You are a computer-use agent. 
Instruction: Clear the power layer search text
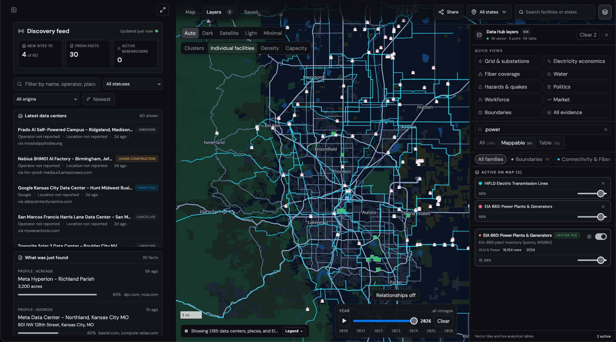point(605,130)
